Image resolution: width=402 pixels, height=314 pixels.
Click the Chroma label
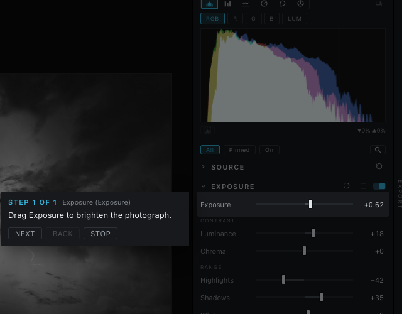point(214,251)
